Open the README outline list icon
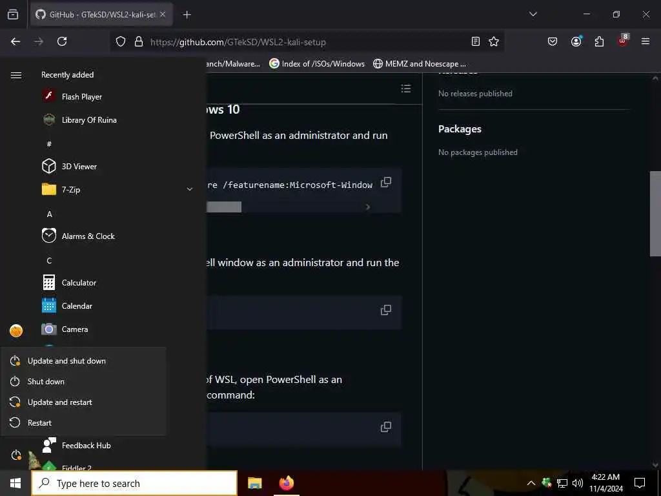This screenshot has height=496, width=661. 406,88
